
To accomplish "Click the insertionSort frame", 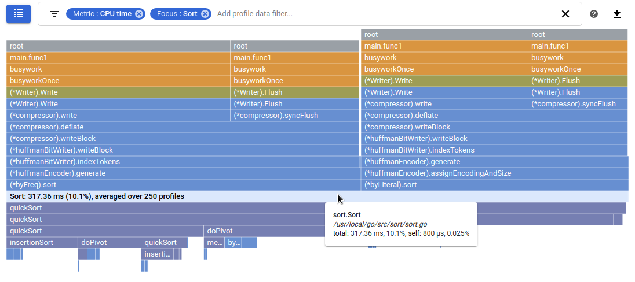I will (x=42, y=243).
